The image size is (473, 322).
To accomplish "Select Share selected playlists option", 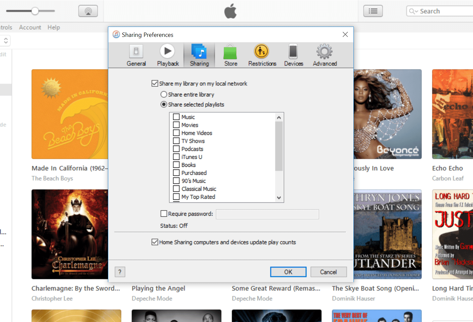I will (x=164, y=104).
